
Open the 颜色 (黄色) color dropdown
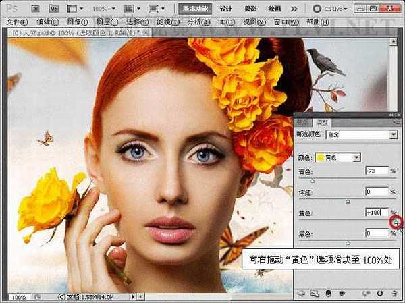coord(338,157)
